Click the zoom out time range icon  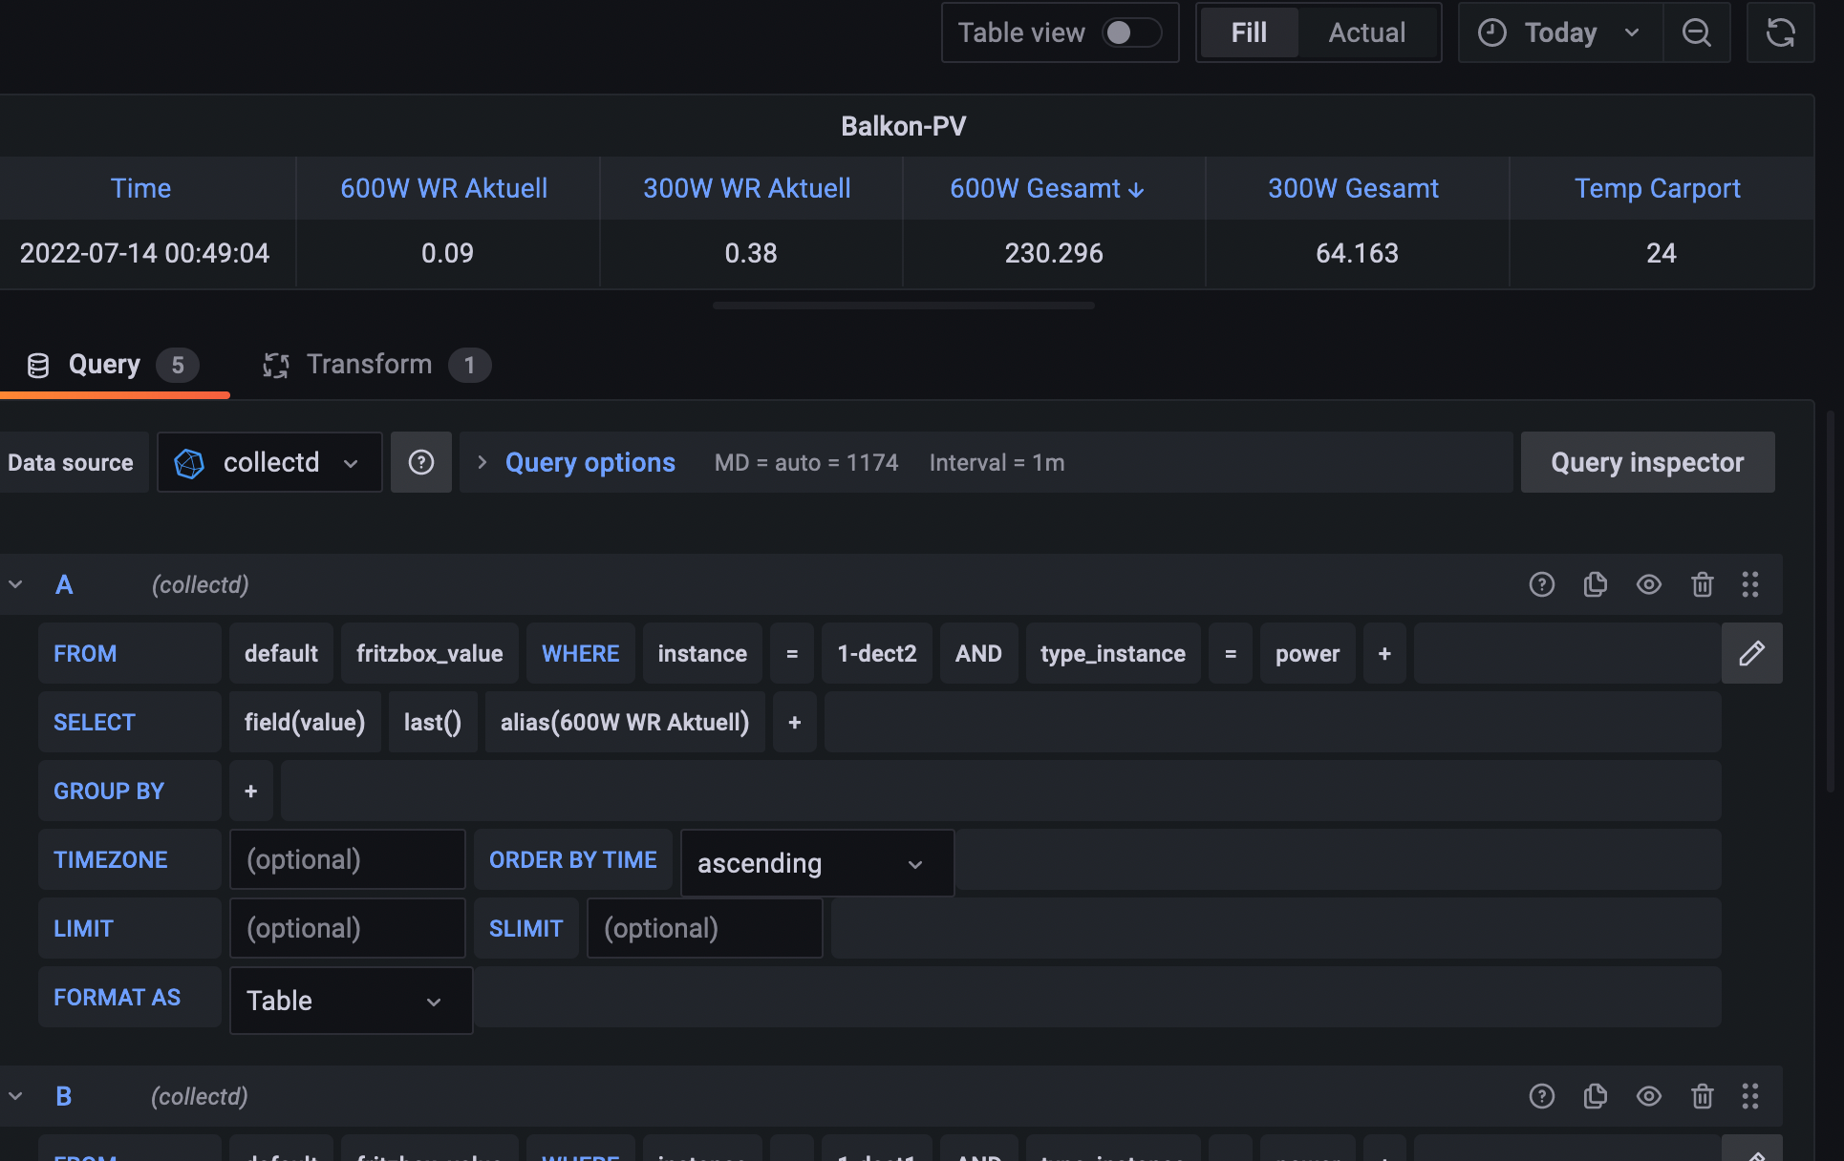(x=1696, y=33)
